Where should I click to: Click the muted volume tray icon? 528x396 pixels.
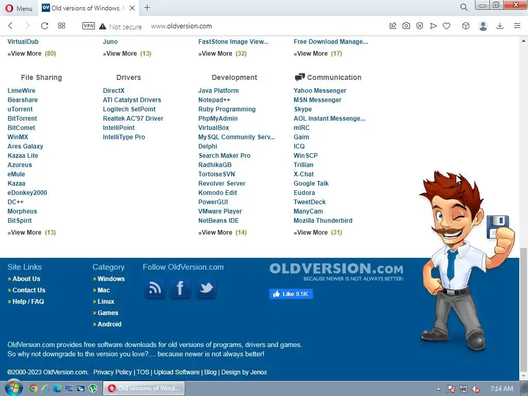pos(476,389)
